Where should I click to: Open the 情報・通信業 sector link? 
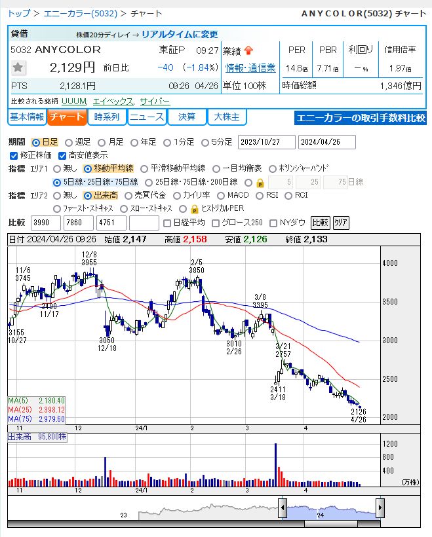250,68
